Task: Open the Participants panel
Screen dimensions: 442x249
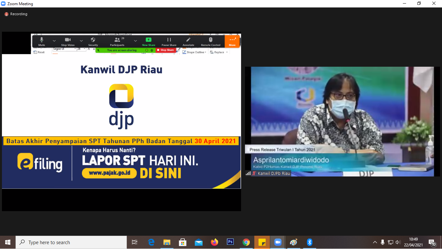Action: click(x=117, y=41)
